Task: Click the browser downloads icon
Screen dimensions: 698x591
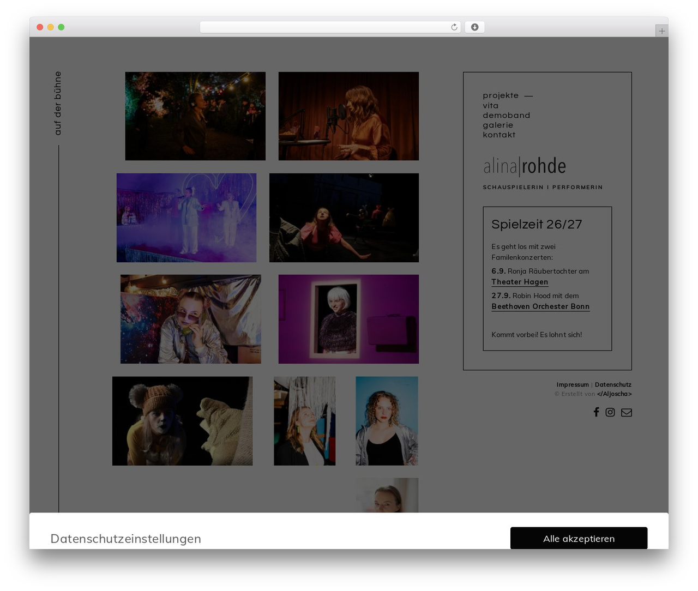Action: tap(474, 27)
